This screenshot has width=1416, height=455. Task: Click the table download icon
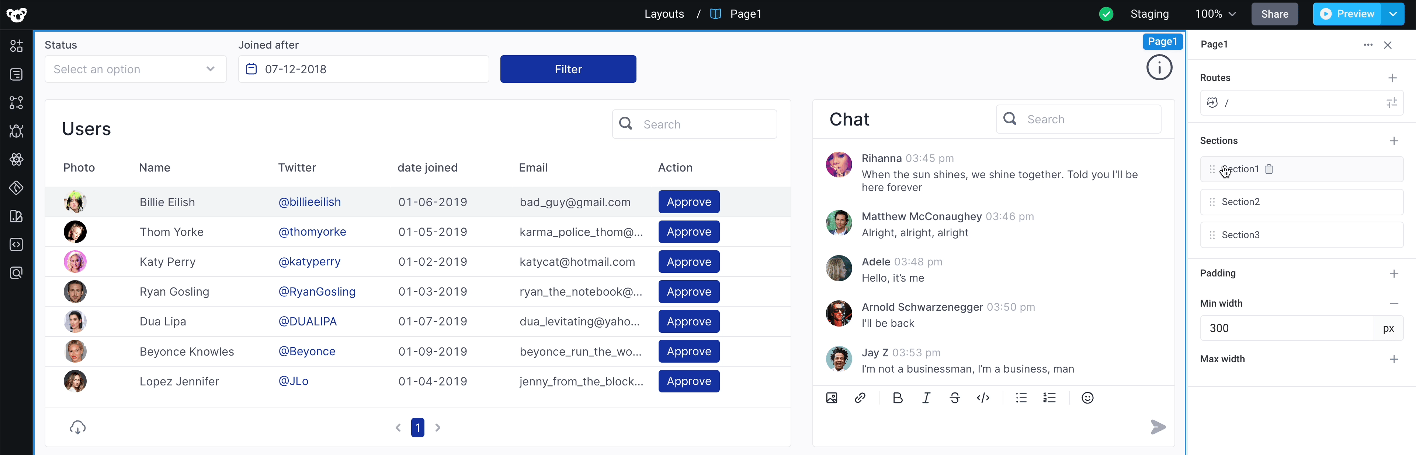(77, 427)
